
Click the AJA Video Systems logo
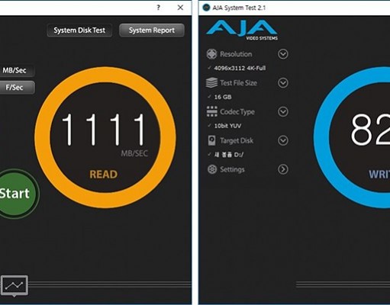(x=242, y=30)
